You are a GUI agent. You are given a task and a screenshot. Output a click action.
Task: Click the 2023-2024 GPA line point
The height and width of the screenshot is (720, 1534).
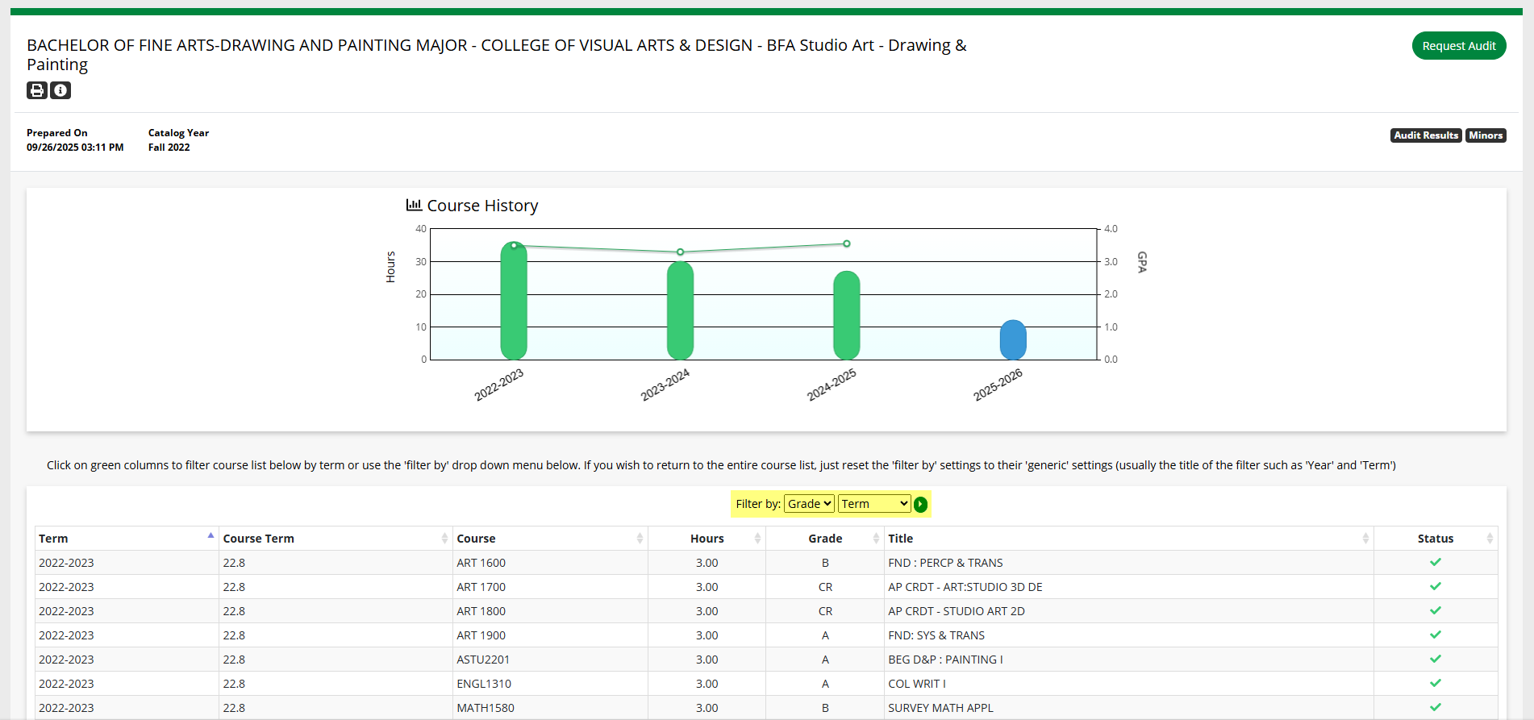click(x=680, y=252)
